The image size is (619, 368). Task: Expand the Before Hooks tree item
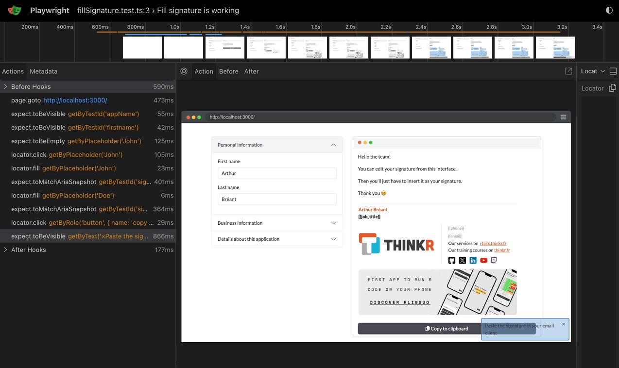coord(6,87)
